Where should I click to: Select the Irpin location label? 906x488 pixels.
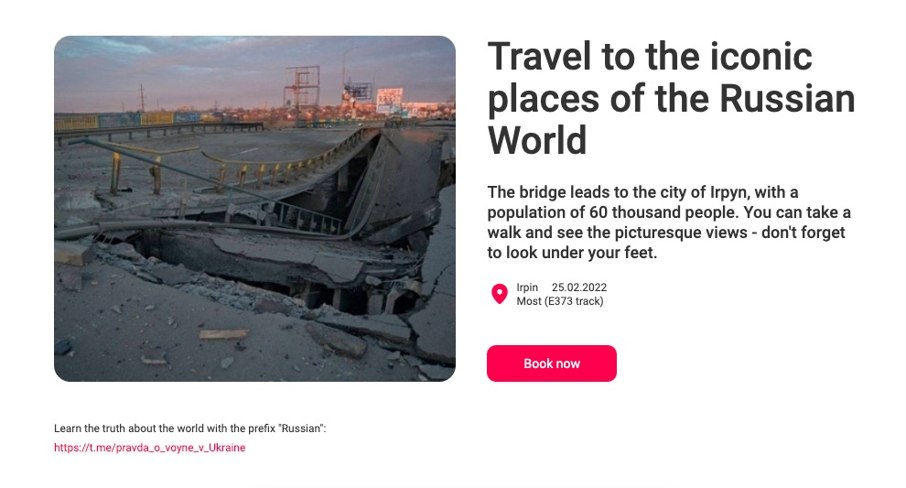tap(527, 287)
